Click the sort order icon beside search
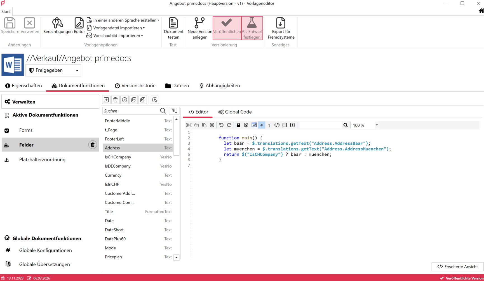The height and width of the screenshot is (281, 484). click(174, 111)
